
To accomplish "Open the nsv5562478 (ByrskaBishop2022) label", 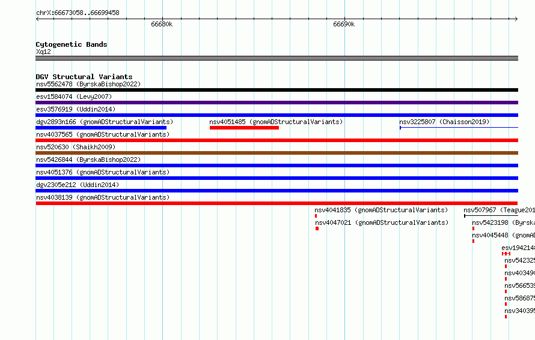I will tap(88, 84).
